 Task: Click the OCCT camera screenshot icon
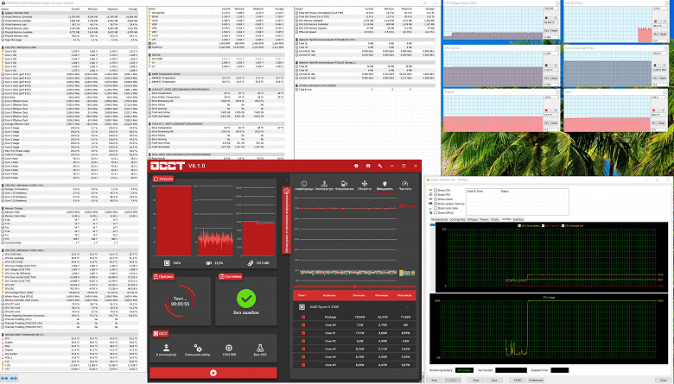[x=367, y=164]
